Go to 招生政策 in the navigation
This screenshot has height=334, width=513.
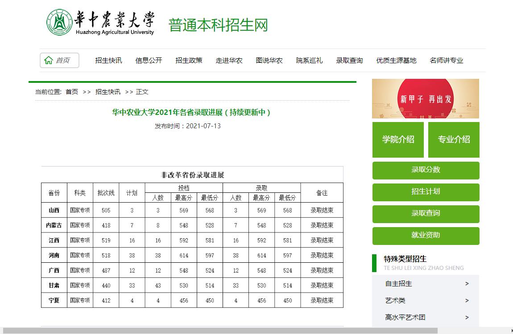189,61
